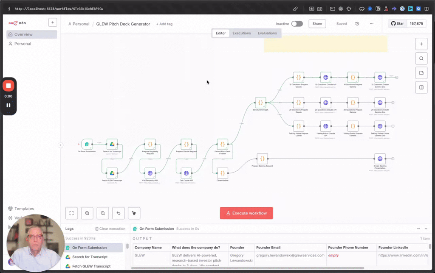Open the Talking Points Claude API node
This screenshot has height=273, width=435.
[326, 126]
